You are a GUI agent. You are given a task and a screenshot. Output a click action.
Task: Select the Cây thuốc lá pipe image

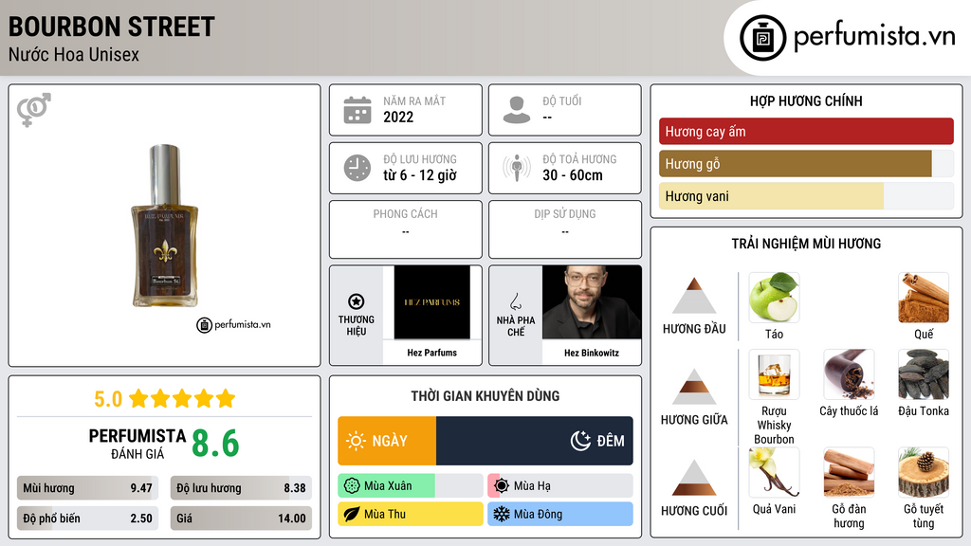(x=849, y=373)
